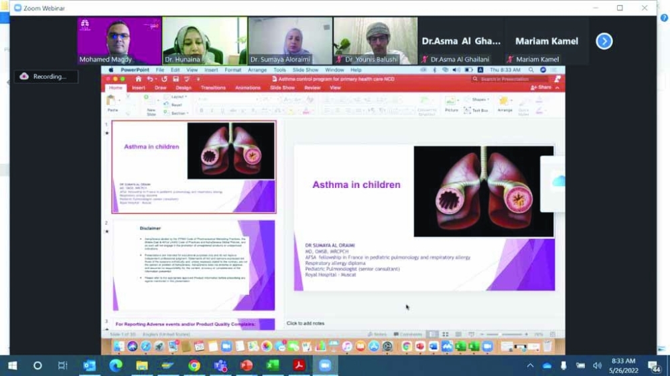The width and height of the screenshot is (670, 376).
Task: Click the Paste icon in the ribbon
Action: (112, 101)
